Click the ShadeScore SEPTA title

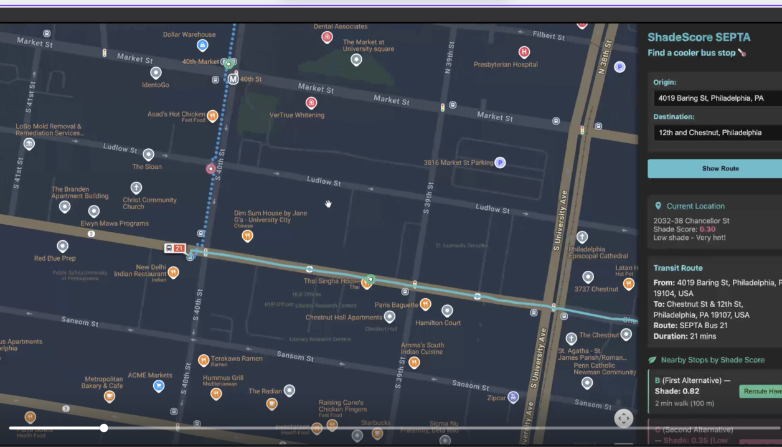tap(699, 37)
